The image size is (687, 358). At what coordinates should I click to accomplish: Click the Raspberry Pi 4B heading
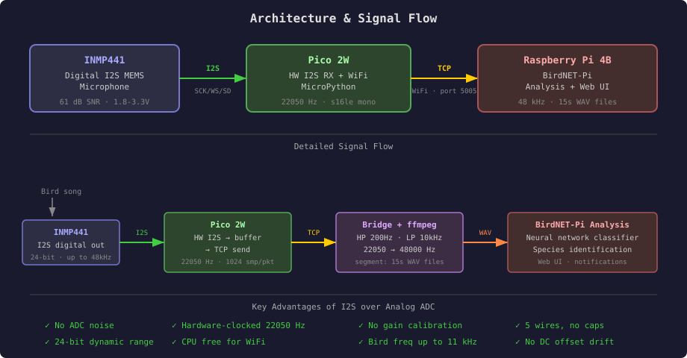click(567, 60)
